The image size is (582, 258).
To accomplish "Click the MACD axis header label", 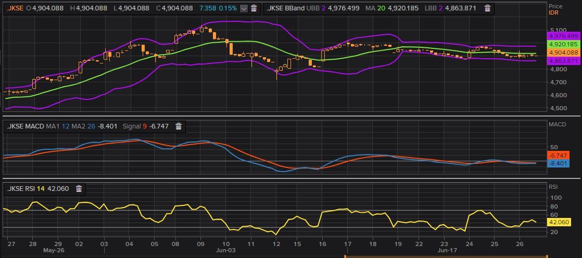I will click(558, 124).
